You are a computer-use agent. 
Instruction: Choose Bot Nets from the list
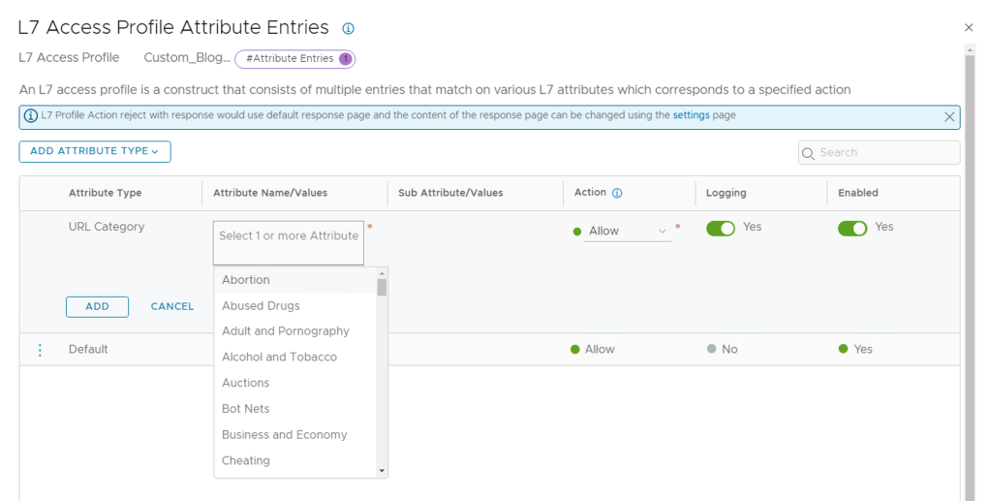246,409
